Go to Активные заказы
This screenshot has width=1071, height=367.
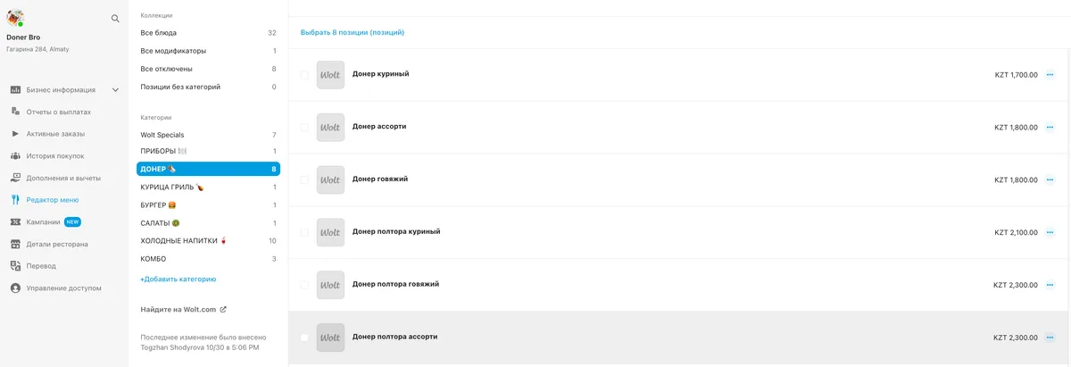coord(55,134)
